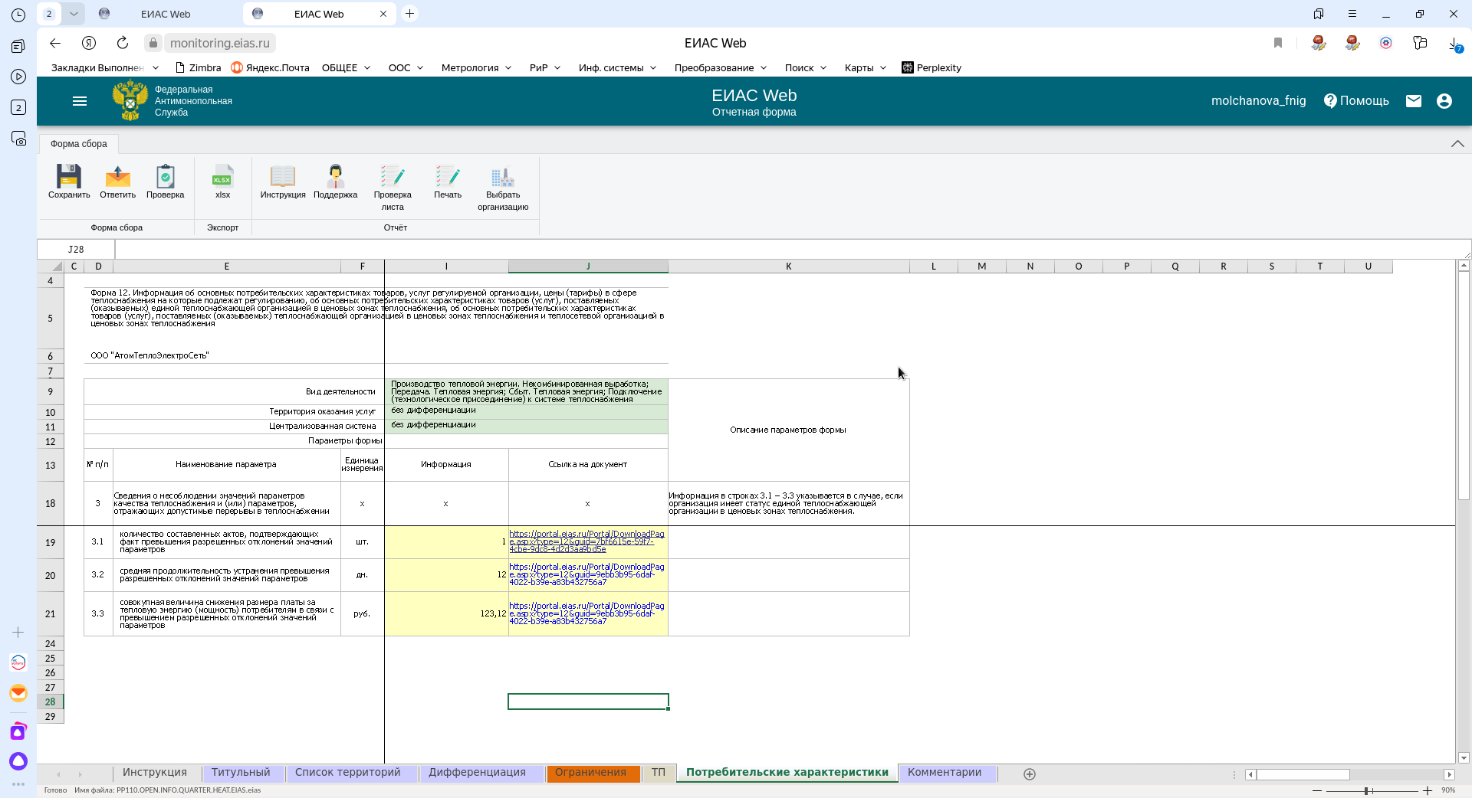Viewport: 1472px width, 798px height.
Task: Expand the Метрология bookmarks folder
Action: 475,67
